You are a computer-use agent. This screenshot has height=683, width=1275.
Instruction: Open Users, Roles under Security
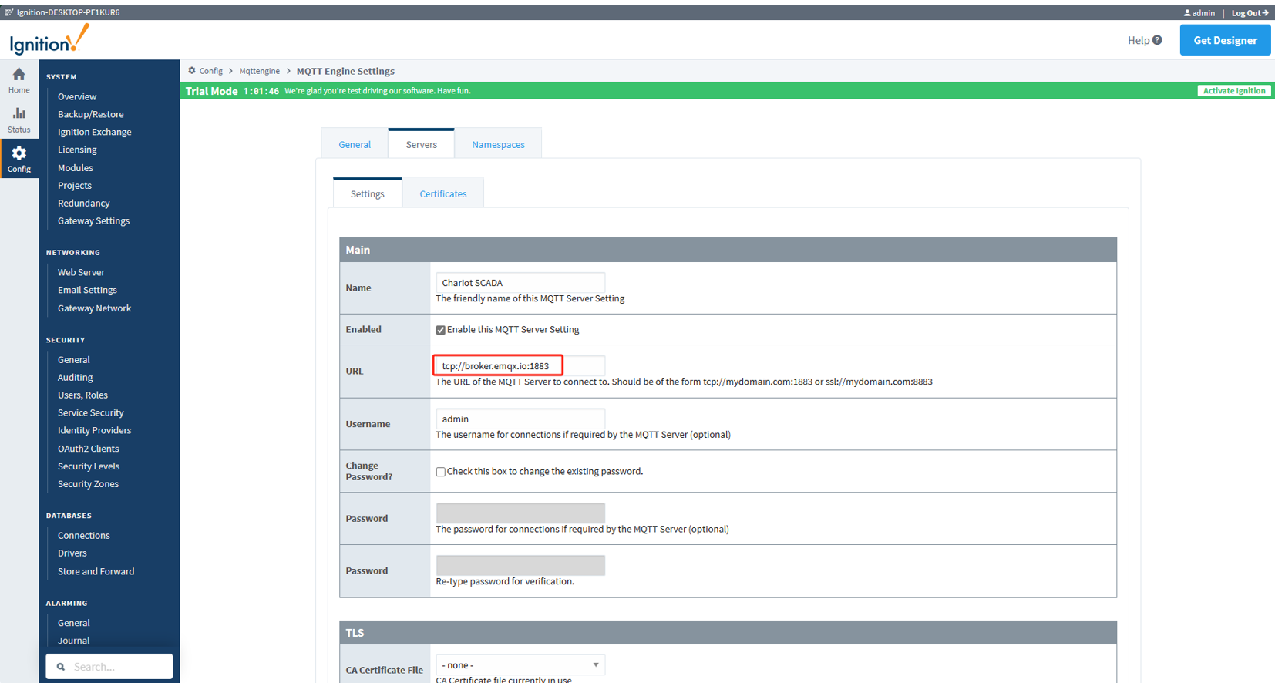pyautogui.click(x=82, y=395)
